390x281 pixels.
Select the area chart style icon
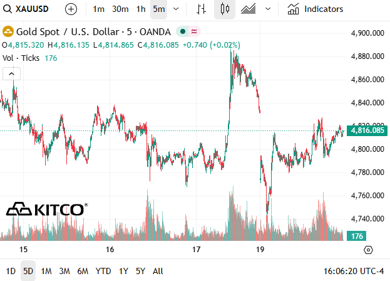249,9
